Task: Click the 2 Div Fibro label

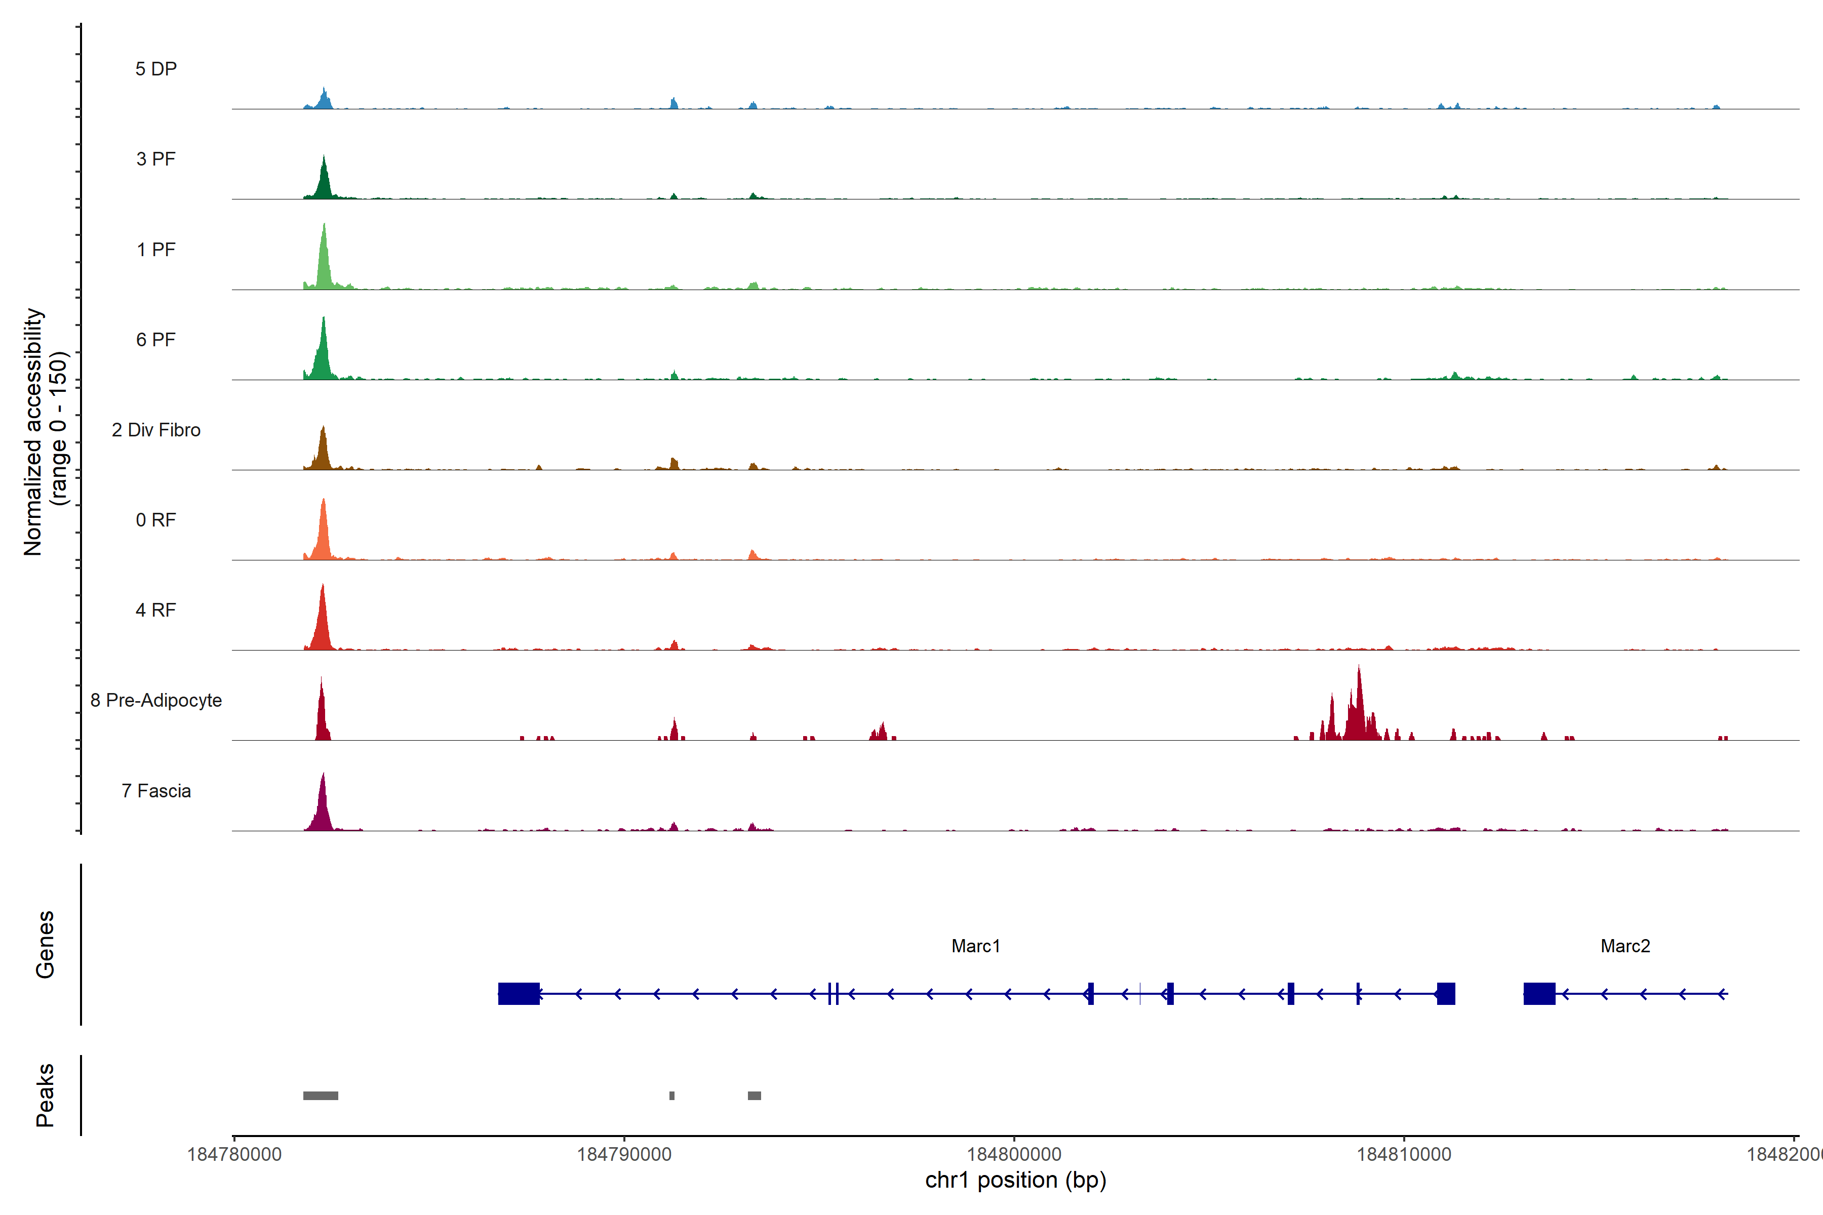Action: [x=156, y=430]
